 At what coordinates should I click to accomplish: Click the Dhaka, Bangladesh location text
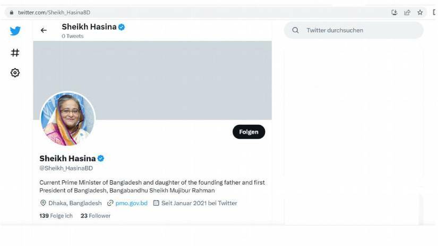pyautogui.click(x=75, y=203)
